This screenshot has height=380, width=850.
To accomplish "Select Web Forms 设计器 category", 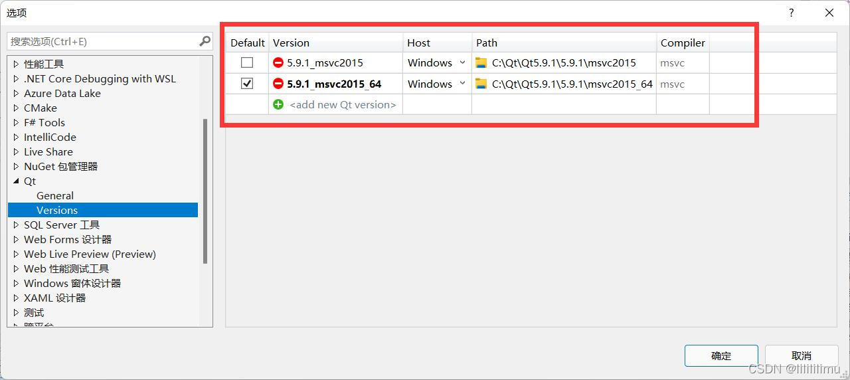I will 68,239.
